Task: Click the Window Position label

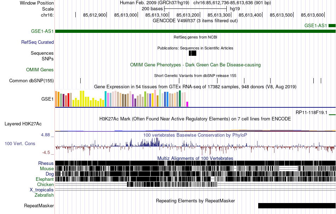Action: point(37,3)
